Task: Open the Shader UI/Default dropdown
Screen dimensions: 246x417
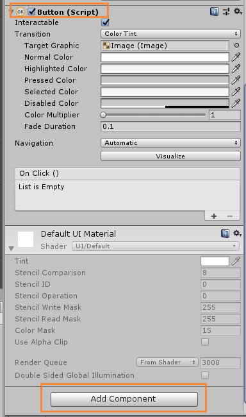Action: 156,246
